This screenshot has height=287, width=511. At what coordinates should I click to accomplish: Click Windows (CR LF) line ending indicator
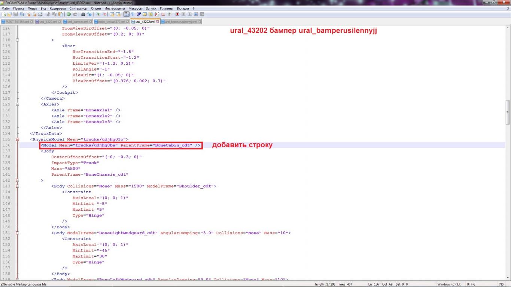pos(449,284)
